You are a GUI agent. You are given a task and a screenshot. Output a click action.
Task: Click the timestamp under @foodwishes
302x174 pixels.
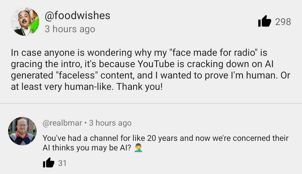click(70, 29)
